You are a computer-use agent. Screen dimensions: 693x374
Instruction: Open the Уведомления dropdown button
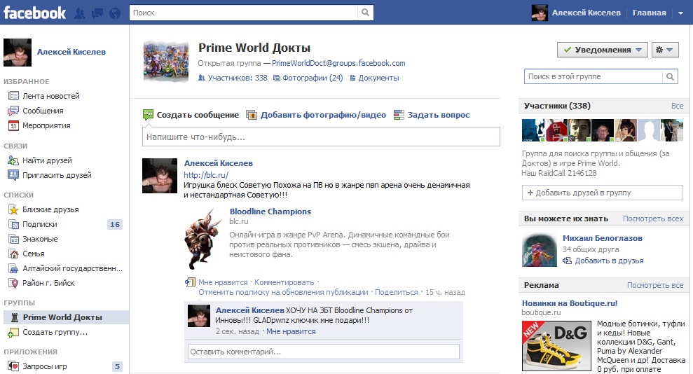603,50
